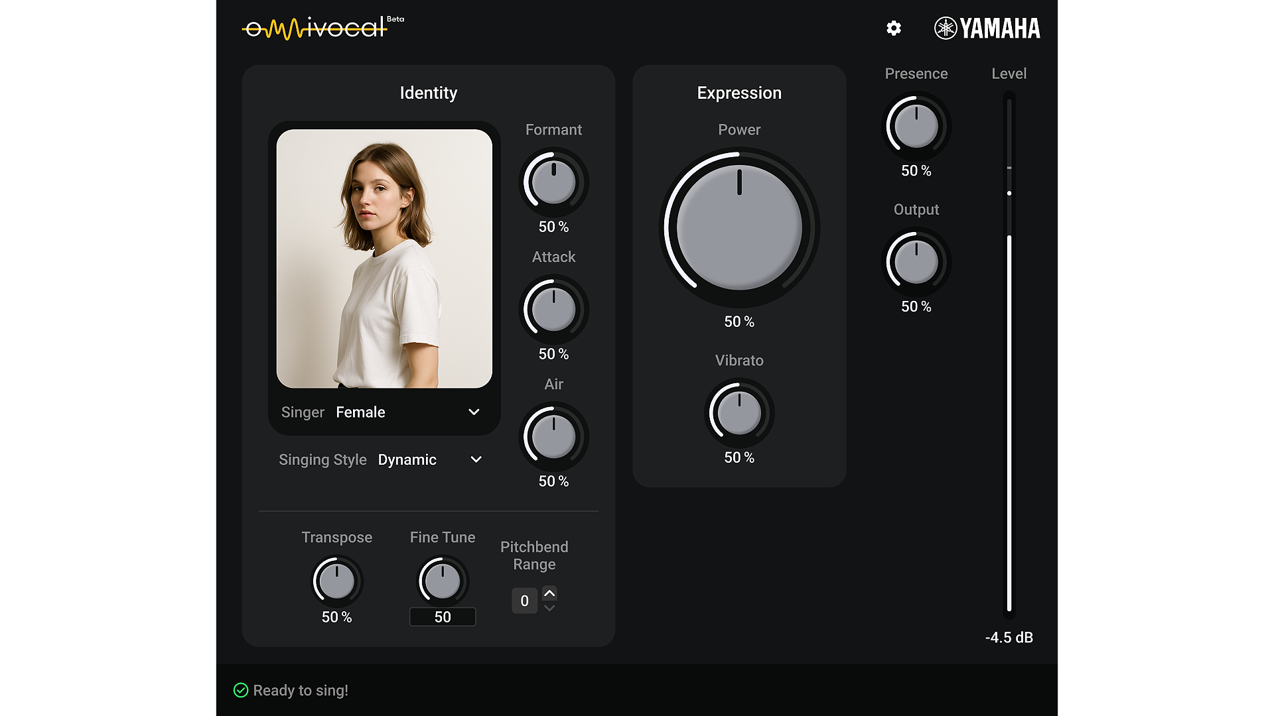The height and width of the screenshot is (716, 1274).
Task: Increase Pitchbend Range with up arrow
Action: tap(549, 593)
